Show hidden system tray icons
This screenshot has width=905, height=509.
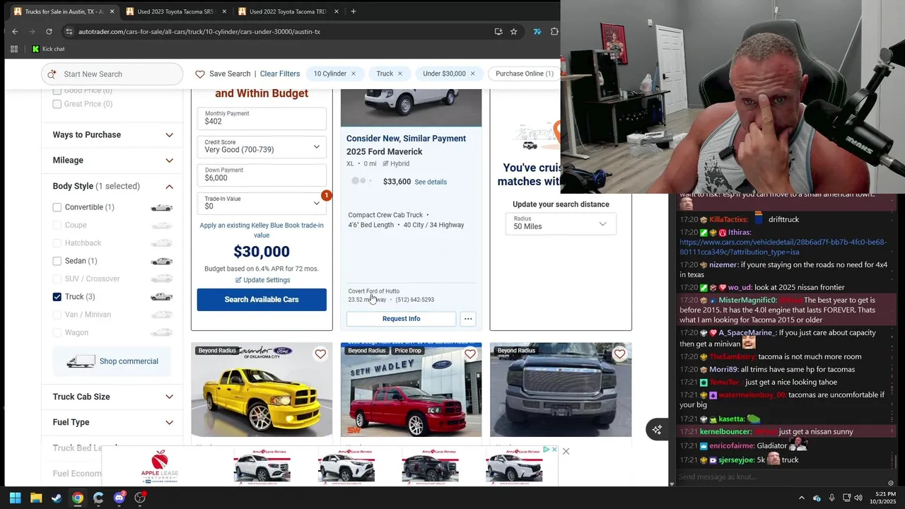802,498
